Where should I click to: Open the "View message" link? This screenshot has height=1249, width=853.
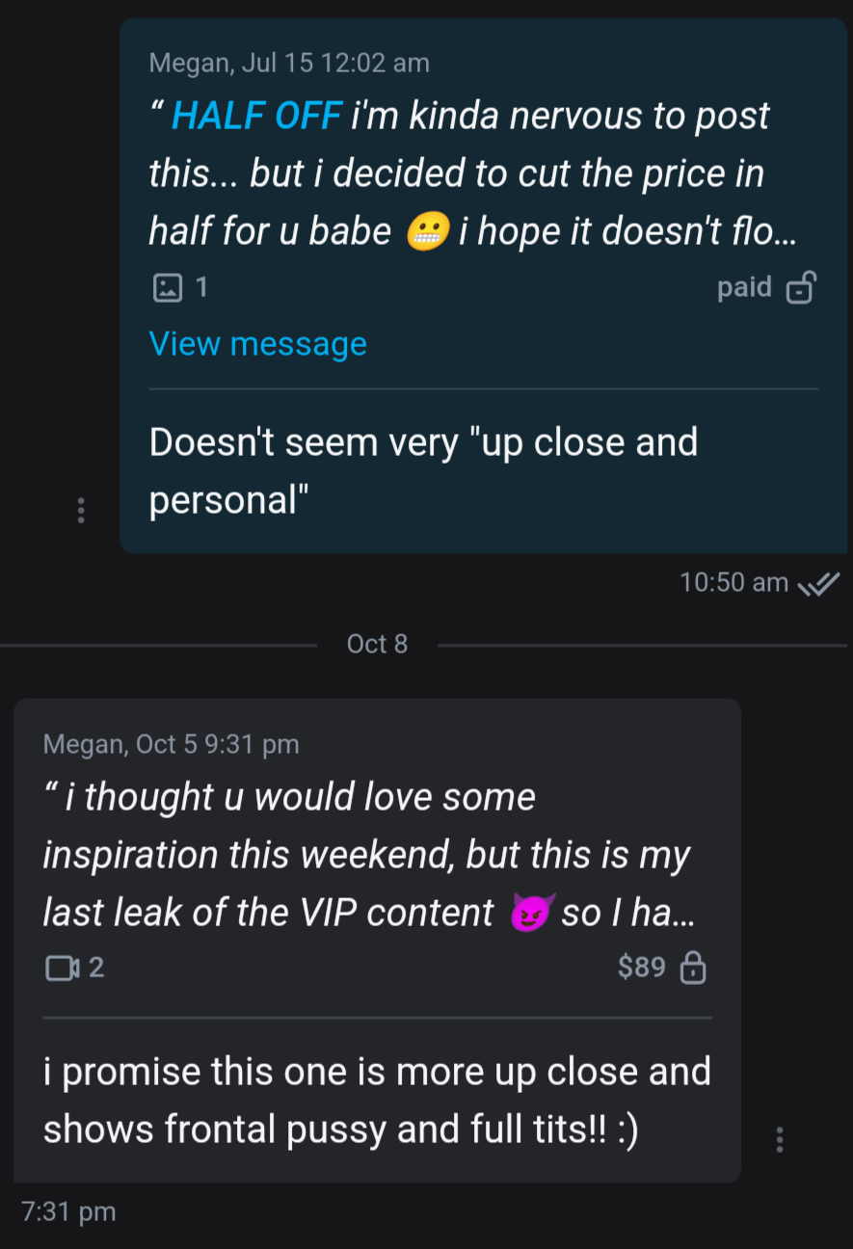[258, 344]
